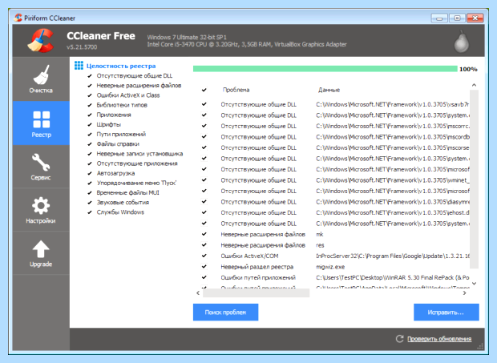Screen dimensions: 497x363
Task: Toggle Файлы справки option
Action: coord(90,144)
